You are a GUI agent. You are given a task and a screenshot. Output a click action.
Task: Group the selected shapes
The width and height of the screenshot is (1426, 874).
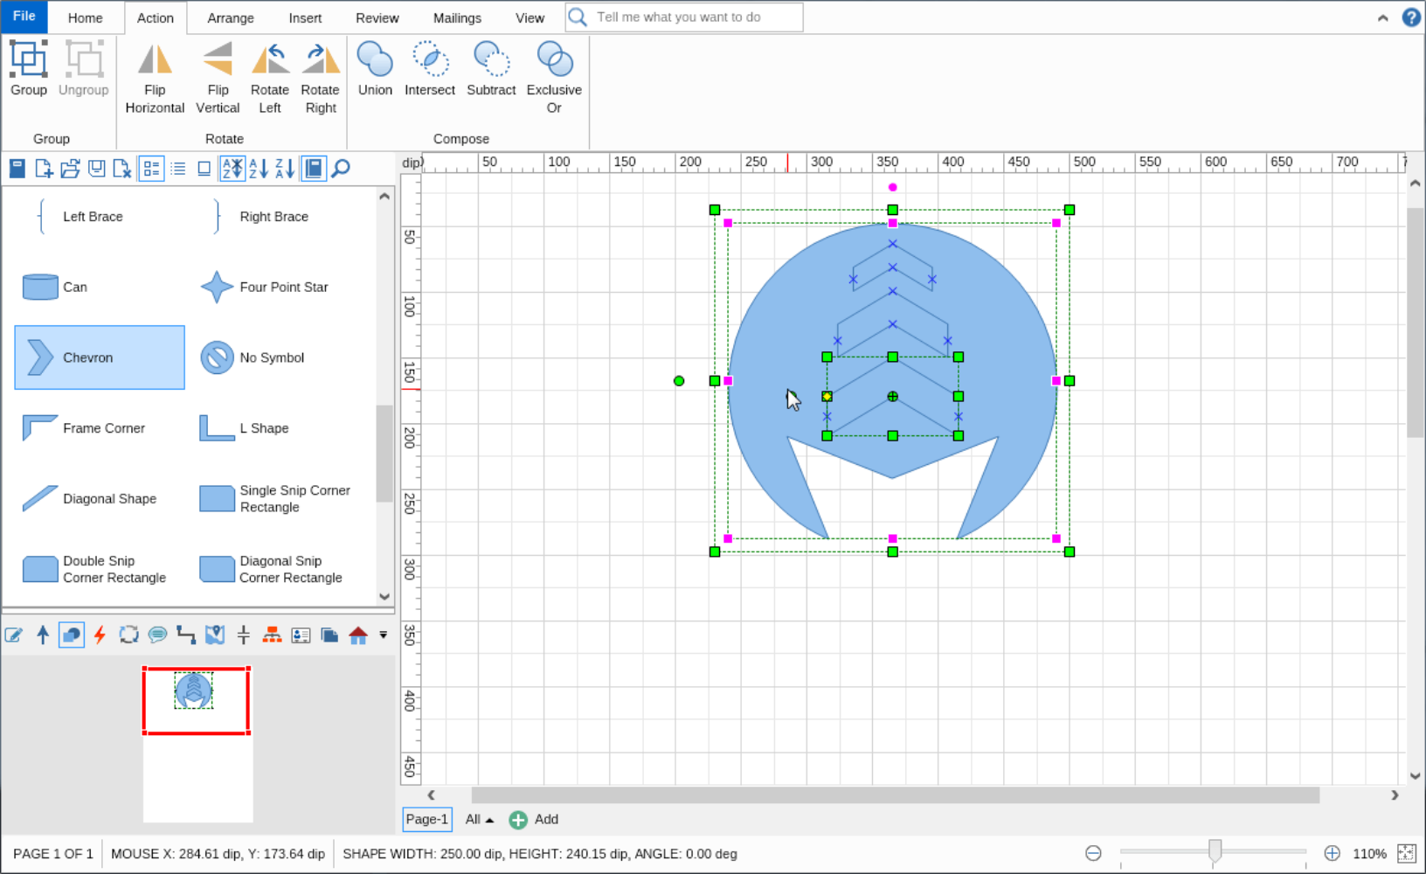coord(28,70)
